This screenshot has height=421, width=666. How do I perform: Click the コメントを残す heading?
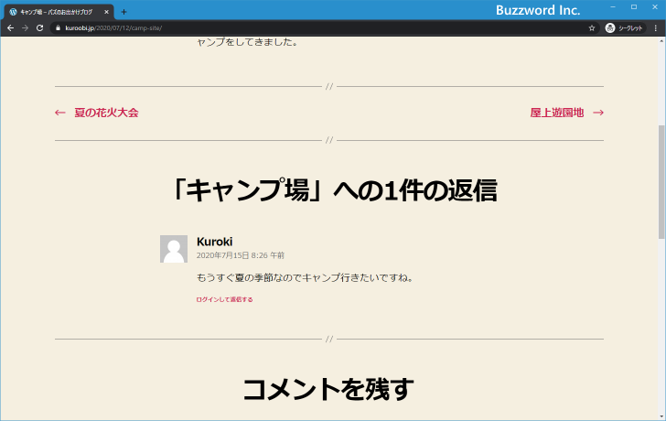coord(328,389)
